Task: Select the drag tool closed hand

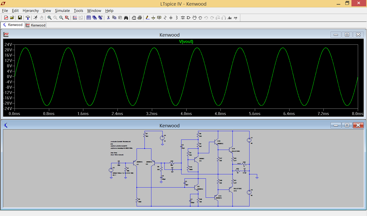Action: tap(200, 18)
